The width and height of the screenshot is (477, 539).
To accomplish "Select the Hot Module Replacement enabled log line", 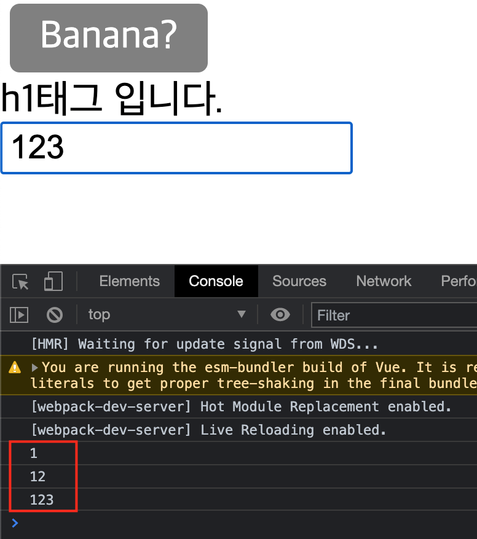I will (x=239, y=407).
